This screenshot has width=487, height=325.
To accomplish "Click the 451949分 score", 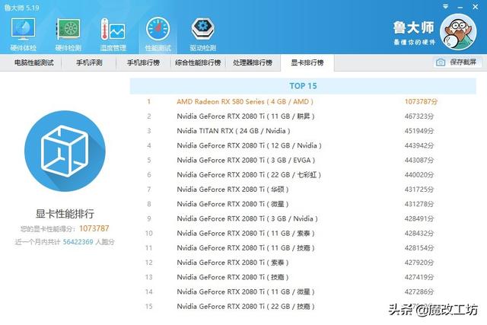I will coord(419,131).
